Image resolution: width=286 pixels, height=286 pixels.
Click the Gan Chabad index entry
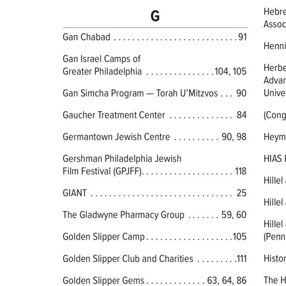tap(155, 37)
